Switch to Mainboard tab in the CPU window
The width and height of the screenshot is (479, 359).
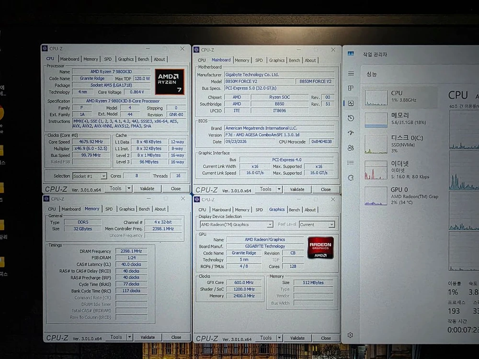click(x=69, y=59)
